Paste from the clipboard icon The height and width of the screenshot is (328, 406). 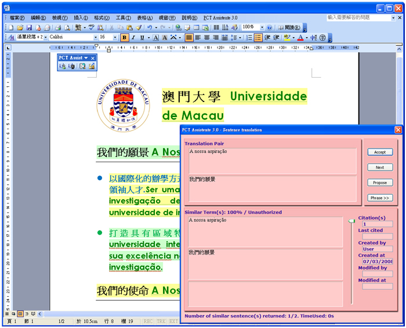point(129,27)
